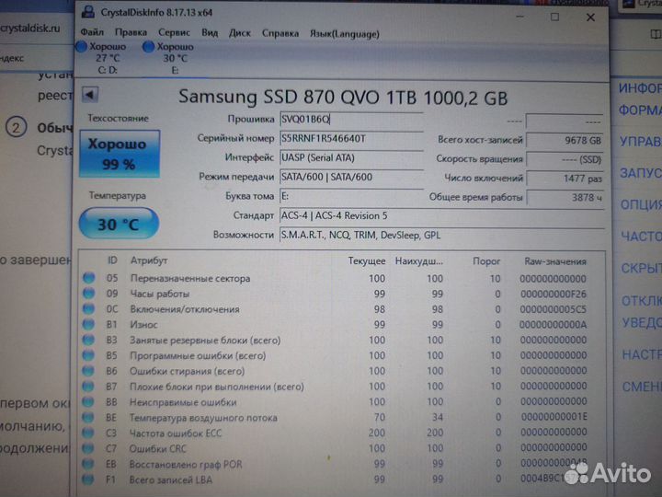Screen dimensions: 662x497
Task: Click the 30 °C temperature button
Action: point(119,224)
